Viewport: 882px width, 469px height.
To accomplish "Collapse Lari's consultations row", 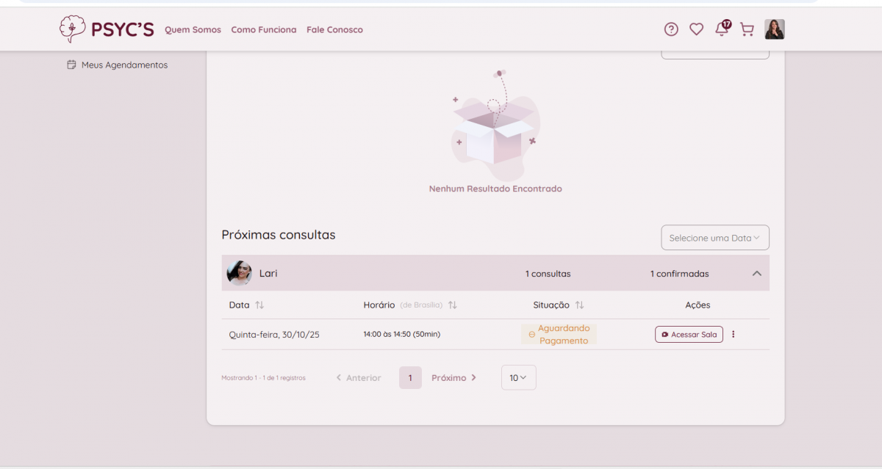I will 756,274.
